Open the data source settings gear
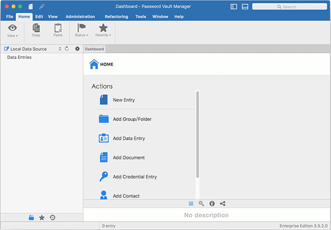Image resolution: width=331 pixels, height=230 pixels. click(77, 49)
